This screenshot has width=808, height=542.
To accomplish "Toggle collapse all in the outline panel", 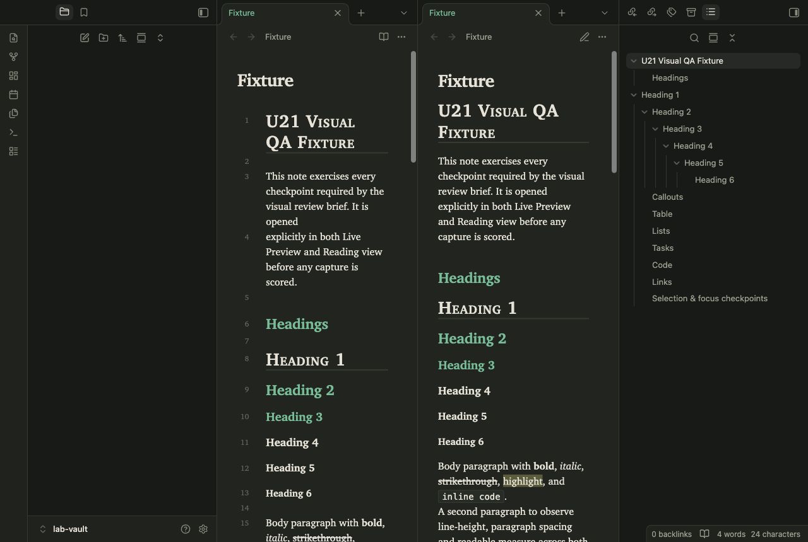I will pyautogui.click(x=732, y=38).
